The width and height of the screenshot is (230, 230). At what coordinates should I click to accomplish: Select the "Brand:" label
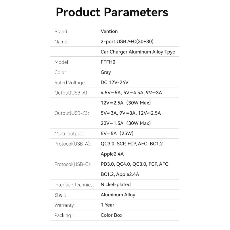point(61,31)
